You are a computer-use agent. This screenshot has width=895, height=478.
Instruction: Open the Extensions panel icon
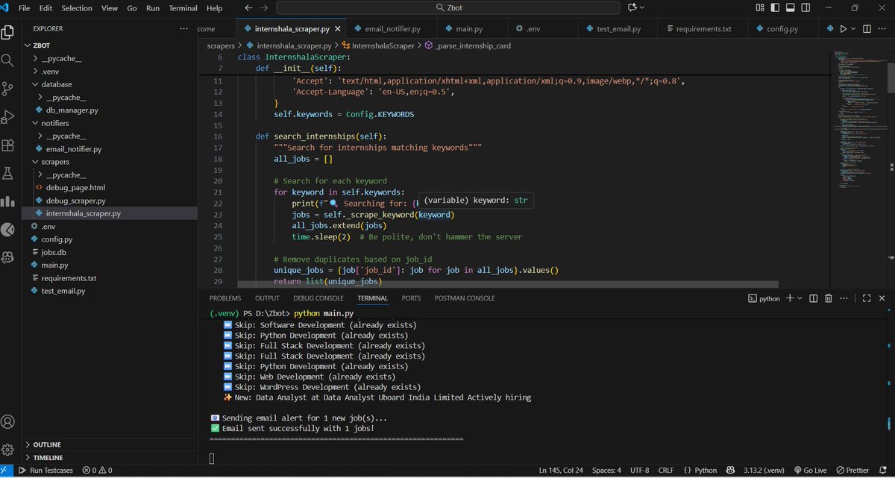point(8,144)
